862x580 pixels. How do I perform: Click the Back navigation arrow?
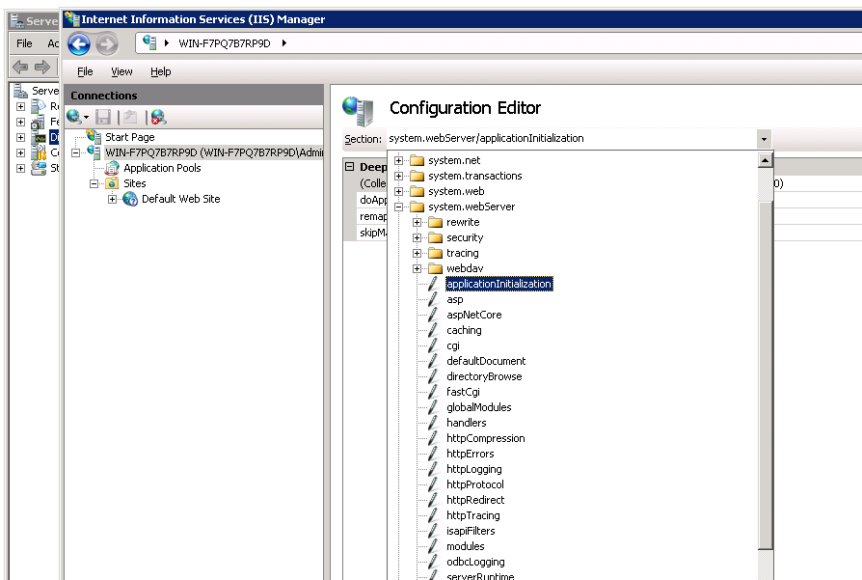[x=79, y=43]
